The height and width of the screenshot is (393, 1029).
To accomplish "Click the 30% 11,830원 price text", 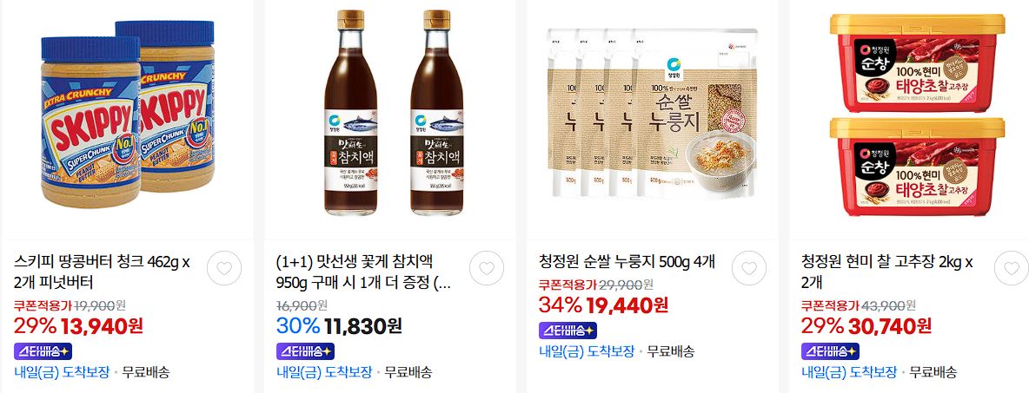I will [339, 325].
